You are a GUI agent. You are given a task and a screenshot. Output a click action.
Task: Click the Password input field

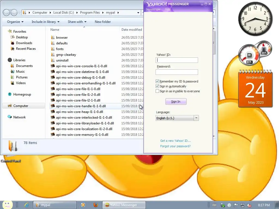click(177, 72)
